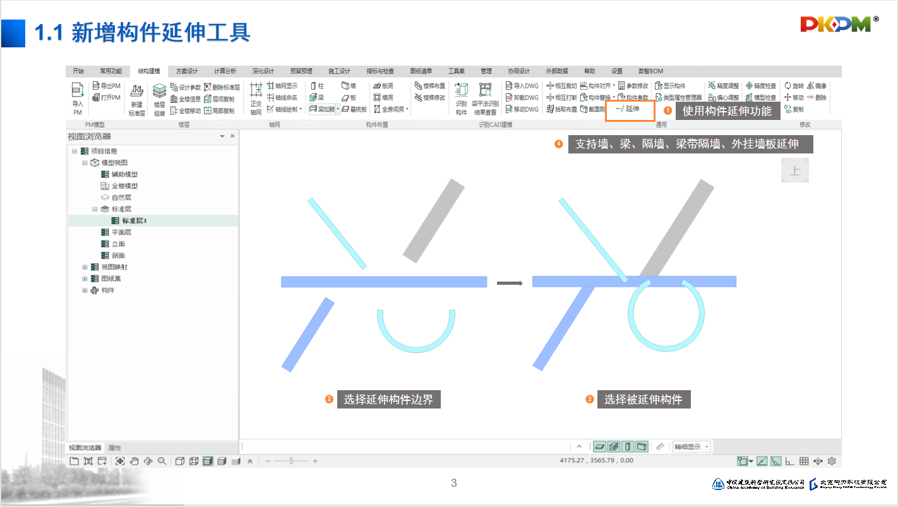898x507 pixels.
Task: Collapse the 模型视图 tree node
Action: pos(85,163)
